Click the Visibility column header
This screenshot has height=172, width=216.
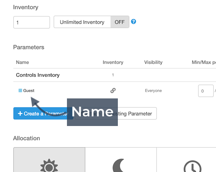pos(153,62)
